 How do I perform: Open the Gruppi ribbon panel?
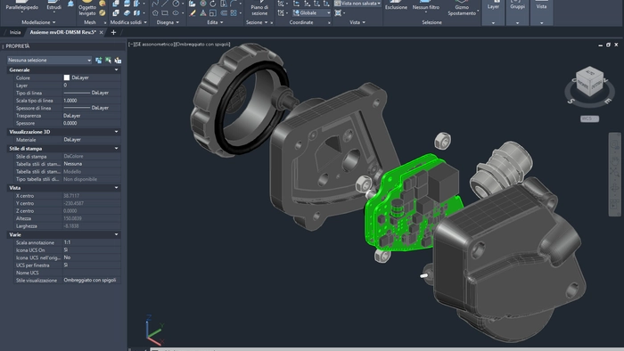(517, 12)
